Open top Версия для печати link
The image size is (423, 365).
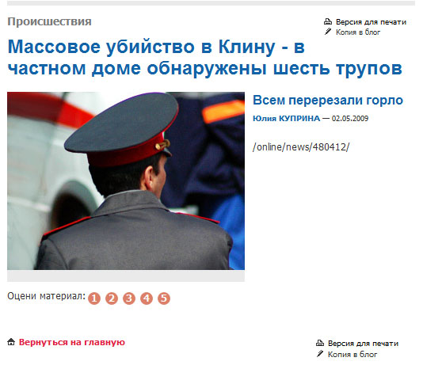(371, 22)
